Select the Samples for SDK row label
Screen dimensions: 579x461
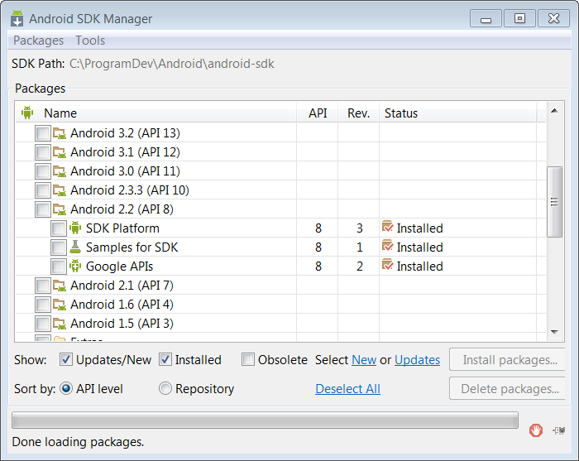[132, 247]
